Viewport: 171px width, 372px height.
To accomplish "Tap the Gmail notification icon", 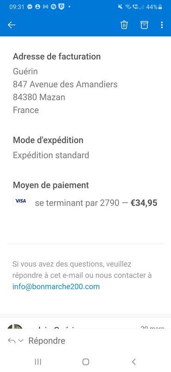I will point(45,7).
